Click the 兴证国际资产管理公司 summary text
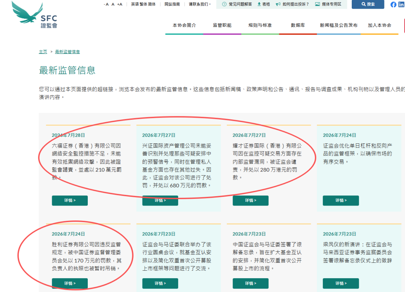405x292 pixels. pyautogui.click(x=177, y=165)
